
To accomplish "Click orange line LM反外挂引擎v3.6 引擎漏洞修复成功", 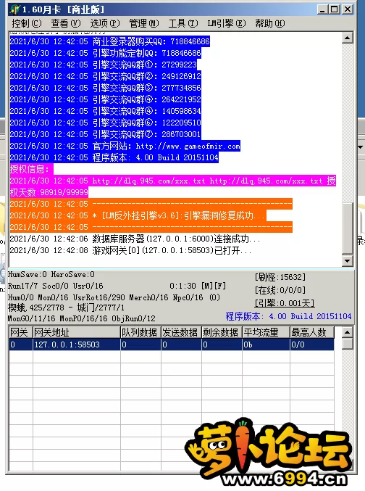I will tap(138, 215).
